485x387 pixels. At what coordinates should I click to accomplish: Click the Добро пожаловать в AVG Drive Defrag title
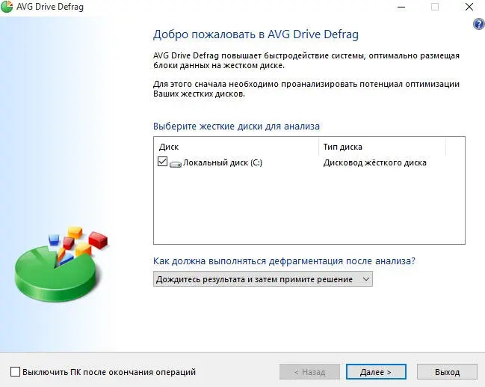pos(256,34)
